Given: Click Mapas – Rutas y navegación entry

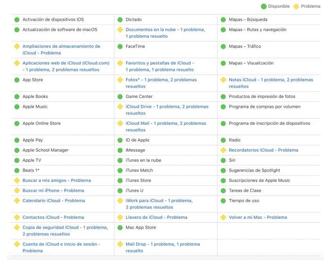Looking at the screenshot, I should 258,29.
